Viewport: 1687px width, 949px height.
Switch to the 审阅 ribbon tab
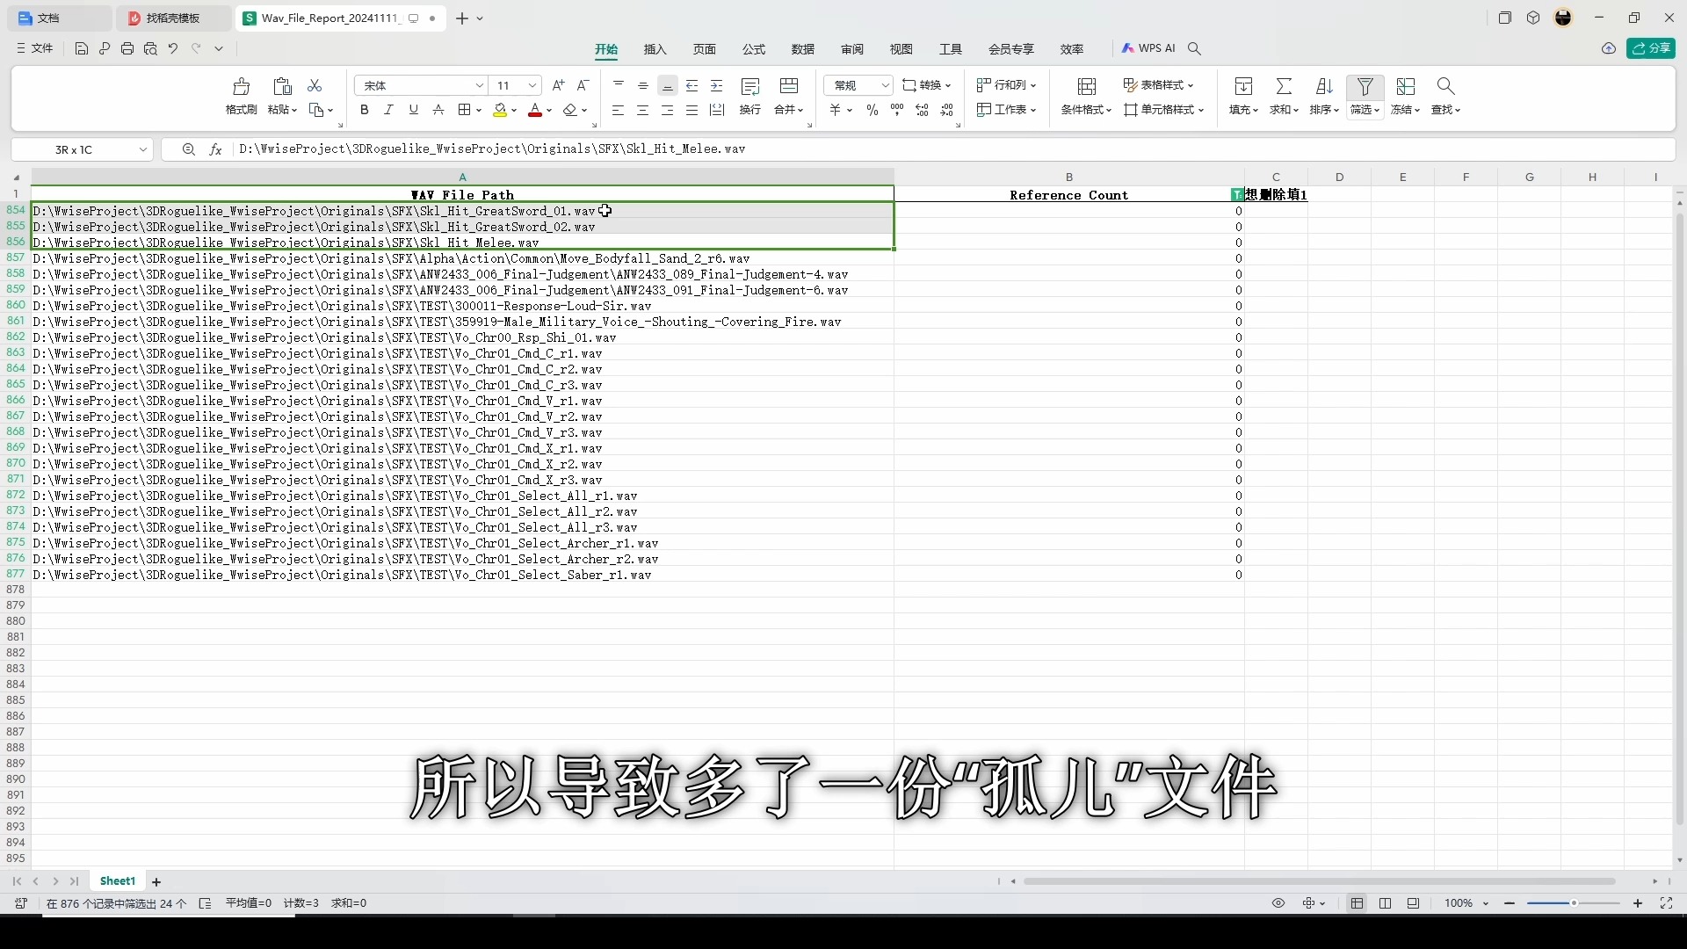pyautogui.click(x=852, y=49)
